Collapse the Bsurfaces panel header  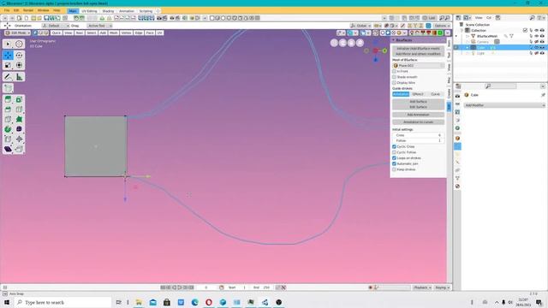(418, 40)
